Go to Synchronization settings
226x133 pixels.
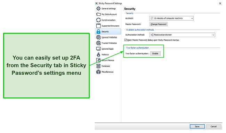(108, 20)
